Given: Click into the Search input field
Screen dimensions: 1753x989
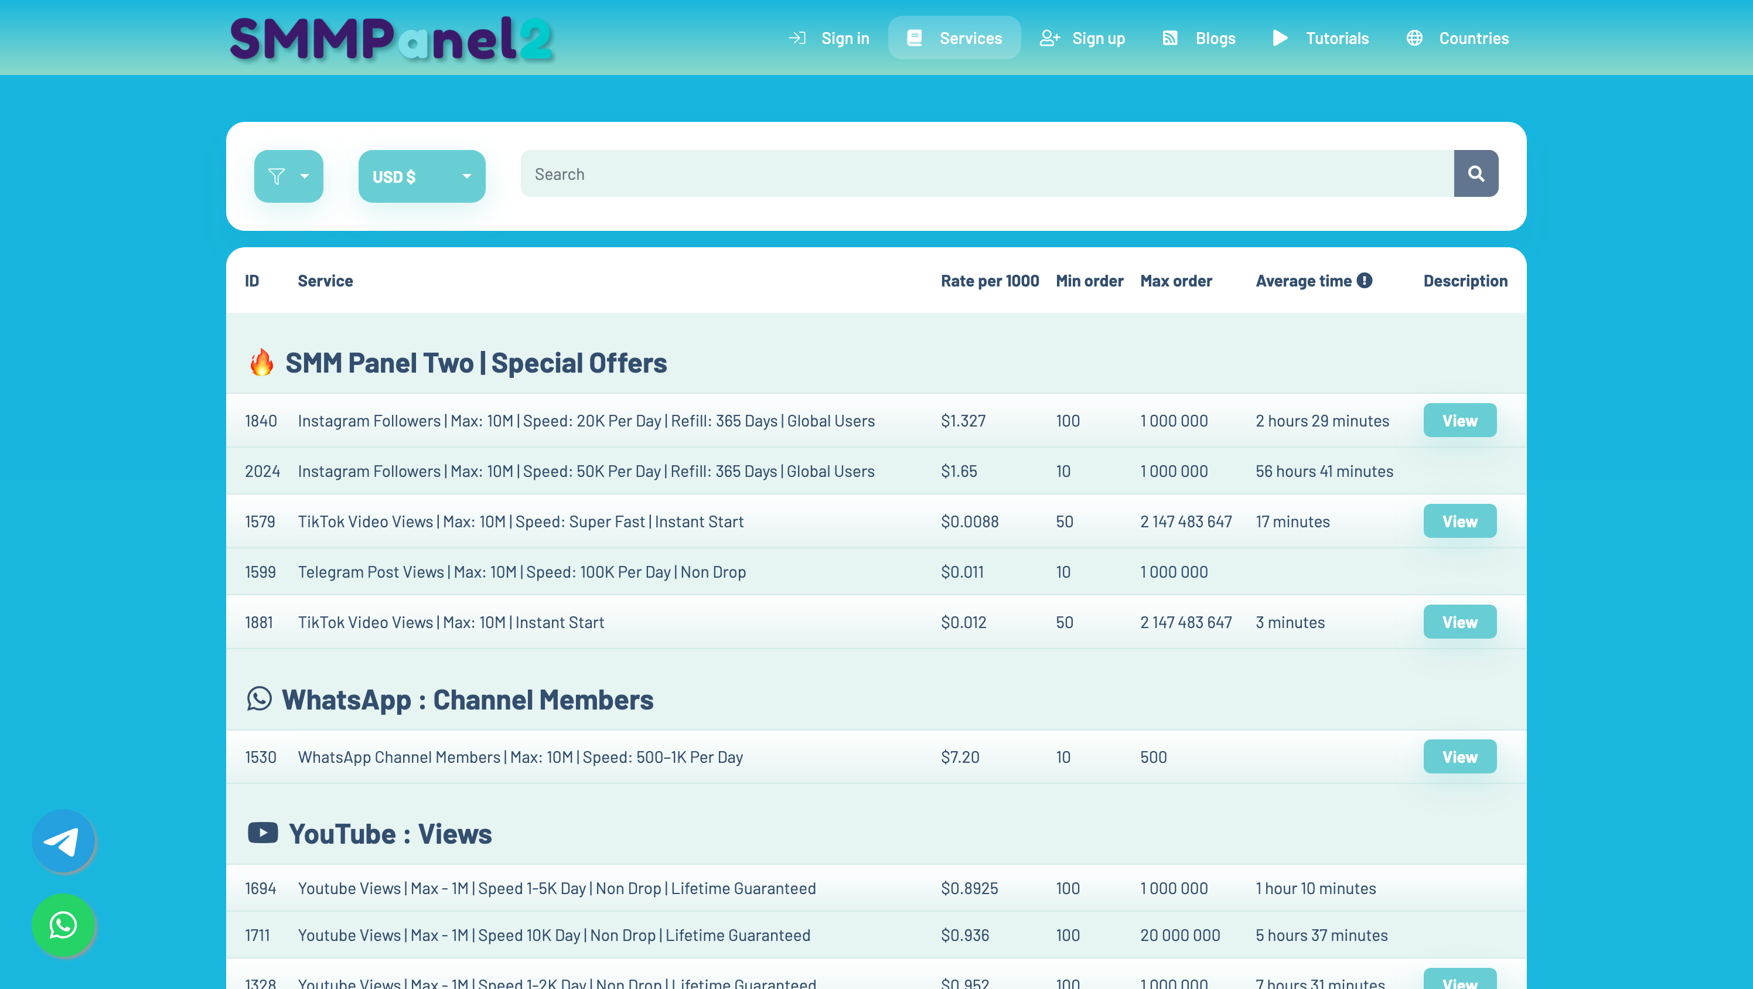Looking at the screenshot, I should (x=987, y=174).
